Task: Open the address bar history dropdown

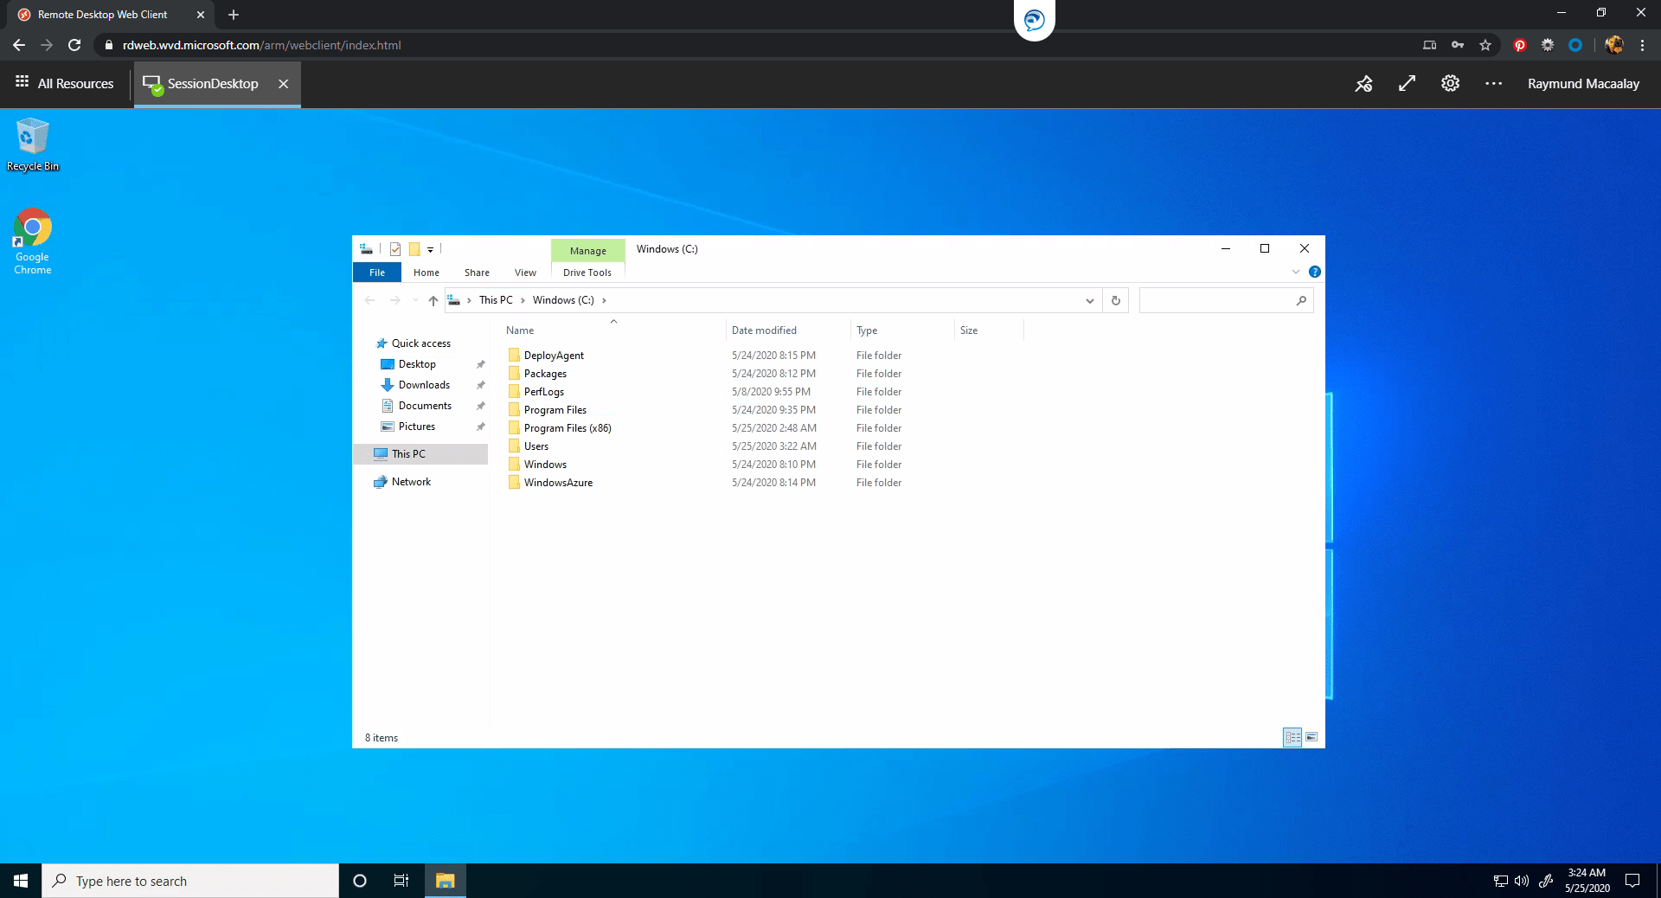Action: pos(1088,300)
